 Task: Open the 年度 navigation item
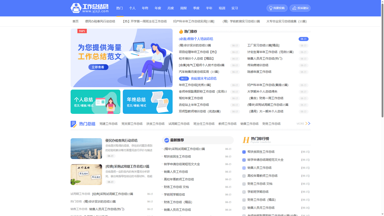(158, 8)
